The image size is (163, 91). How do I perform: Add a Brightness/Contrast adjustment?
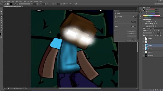(147, 21)
